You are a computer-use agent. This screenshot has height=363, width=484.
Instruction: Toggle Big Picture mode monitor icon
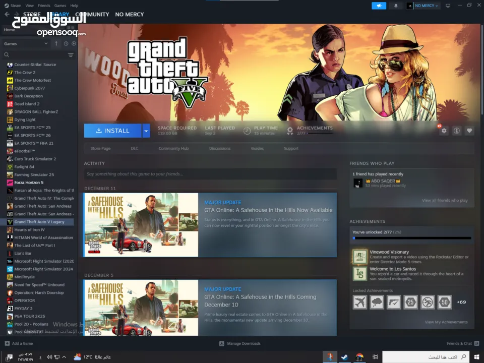pos(448,6)
